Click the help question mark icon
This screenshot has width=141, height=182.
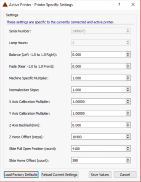[x=119, y=5]
